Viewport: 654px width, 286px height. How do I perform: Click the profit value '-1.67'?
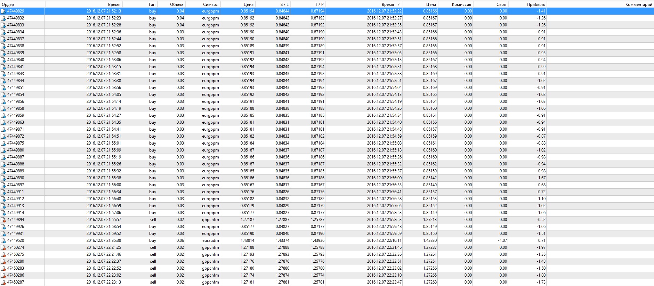tap(541, 178)
